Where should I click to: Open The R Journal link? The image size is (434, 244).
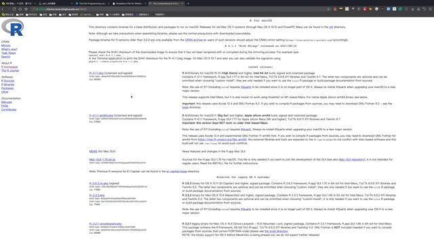point(10,70)
